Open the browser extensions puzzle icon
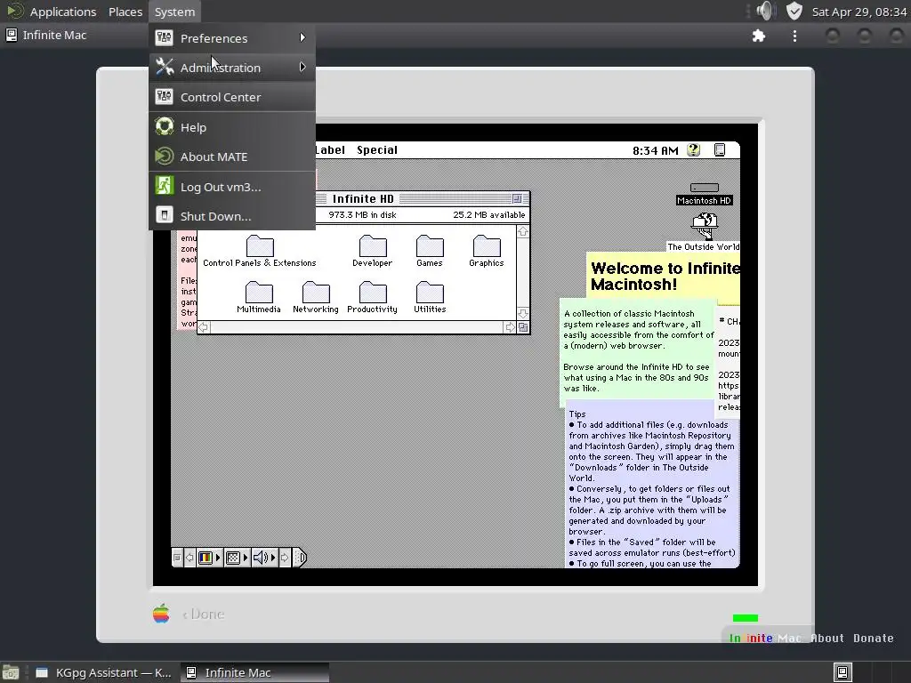This screenshot has height=683, width=911. pos(758,36)
